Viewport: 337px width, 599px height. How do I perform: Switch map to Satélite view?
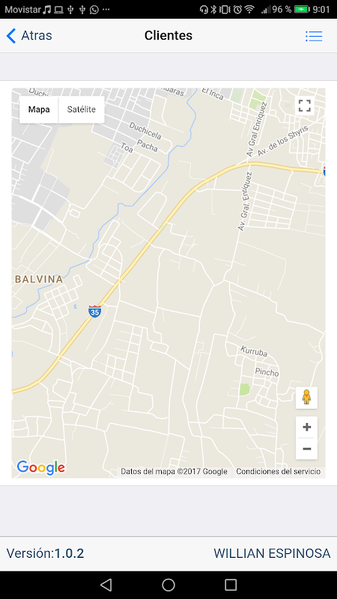(x=82, y=109)
